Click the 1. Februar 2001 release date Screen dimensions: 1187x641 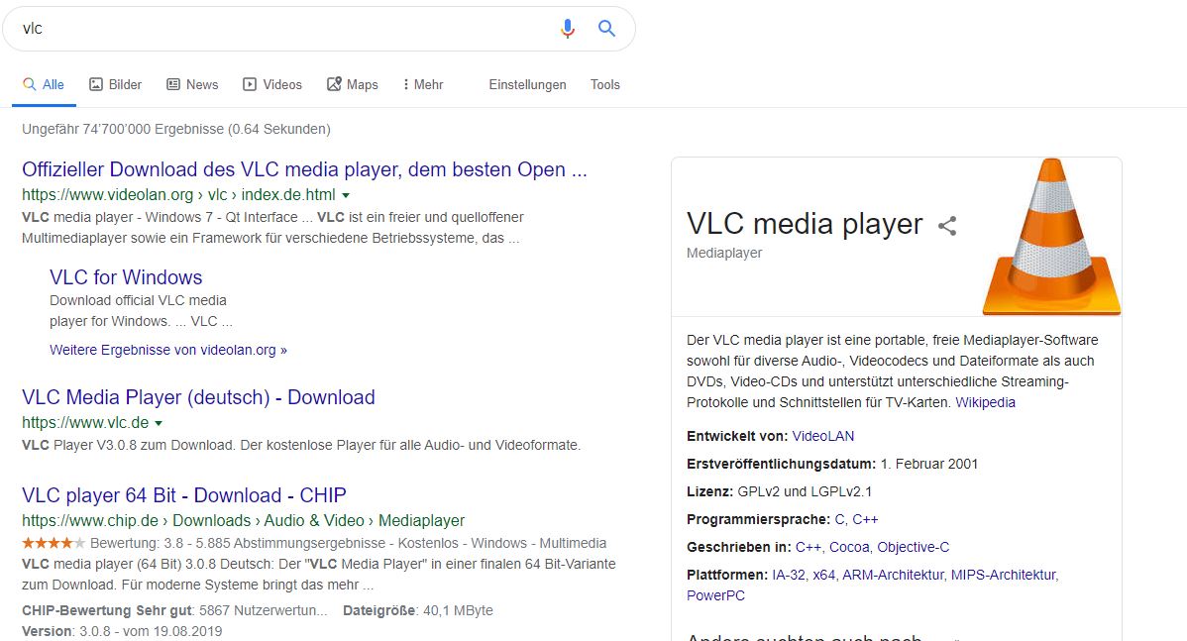coord(928,464)
